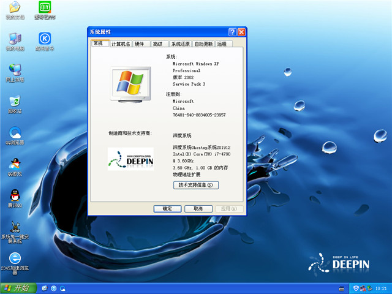
Task: Click the 深度系统Ghostxp系统201912 text
Action: (202, 147)
